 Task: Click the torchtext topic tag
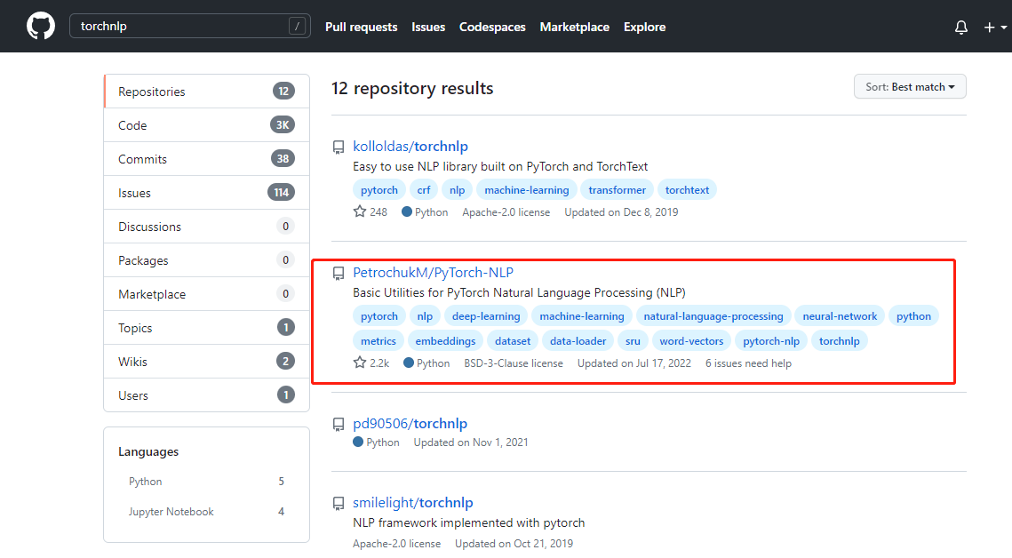pyautogui.click(x=687, y=189)
